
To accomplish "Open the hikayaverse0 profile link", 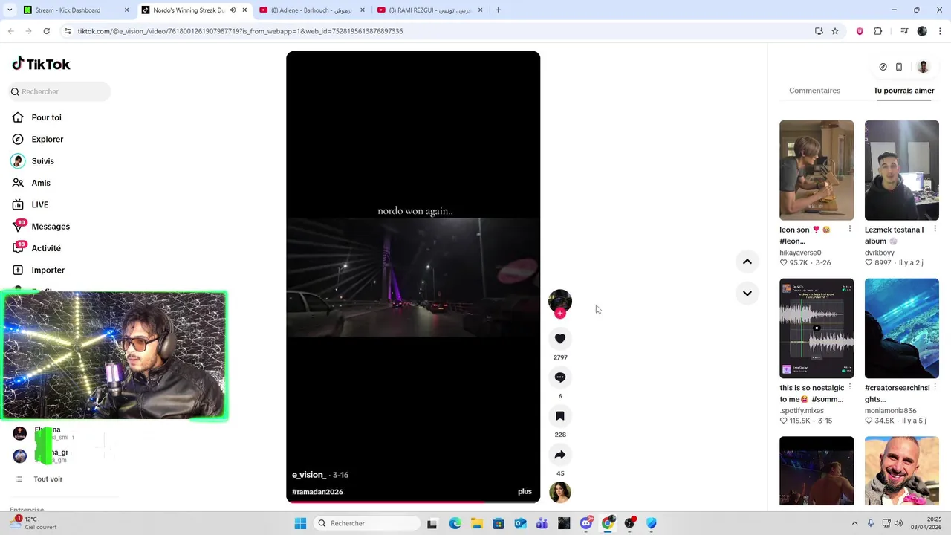I will tap(800, 253).
